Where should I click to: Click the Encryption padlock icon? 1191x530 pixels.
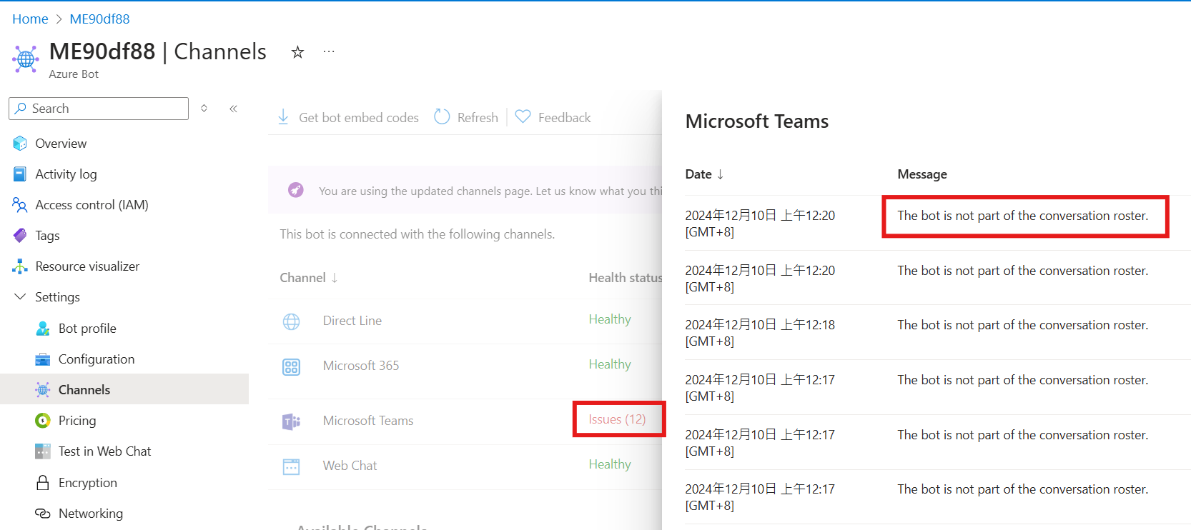[x=43, y=483]
